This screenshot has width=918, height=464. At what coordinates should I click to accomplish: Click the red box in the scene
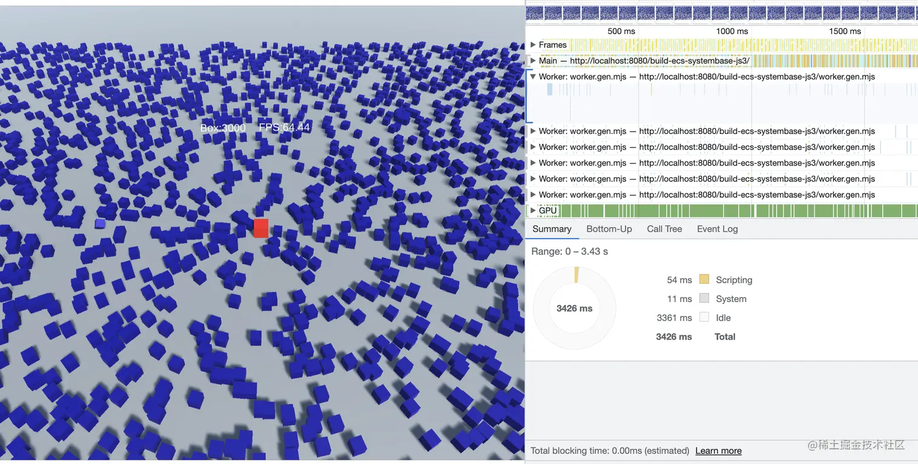click(x=261, y=228)
